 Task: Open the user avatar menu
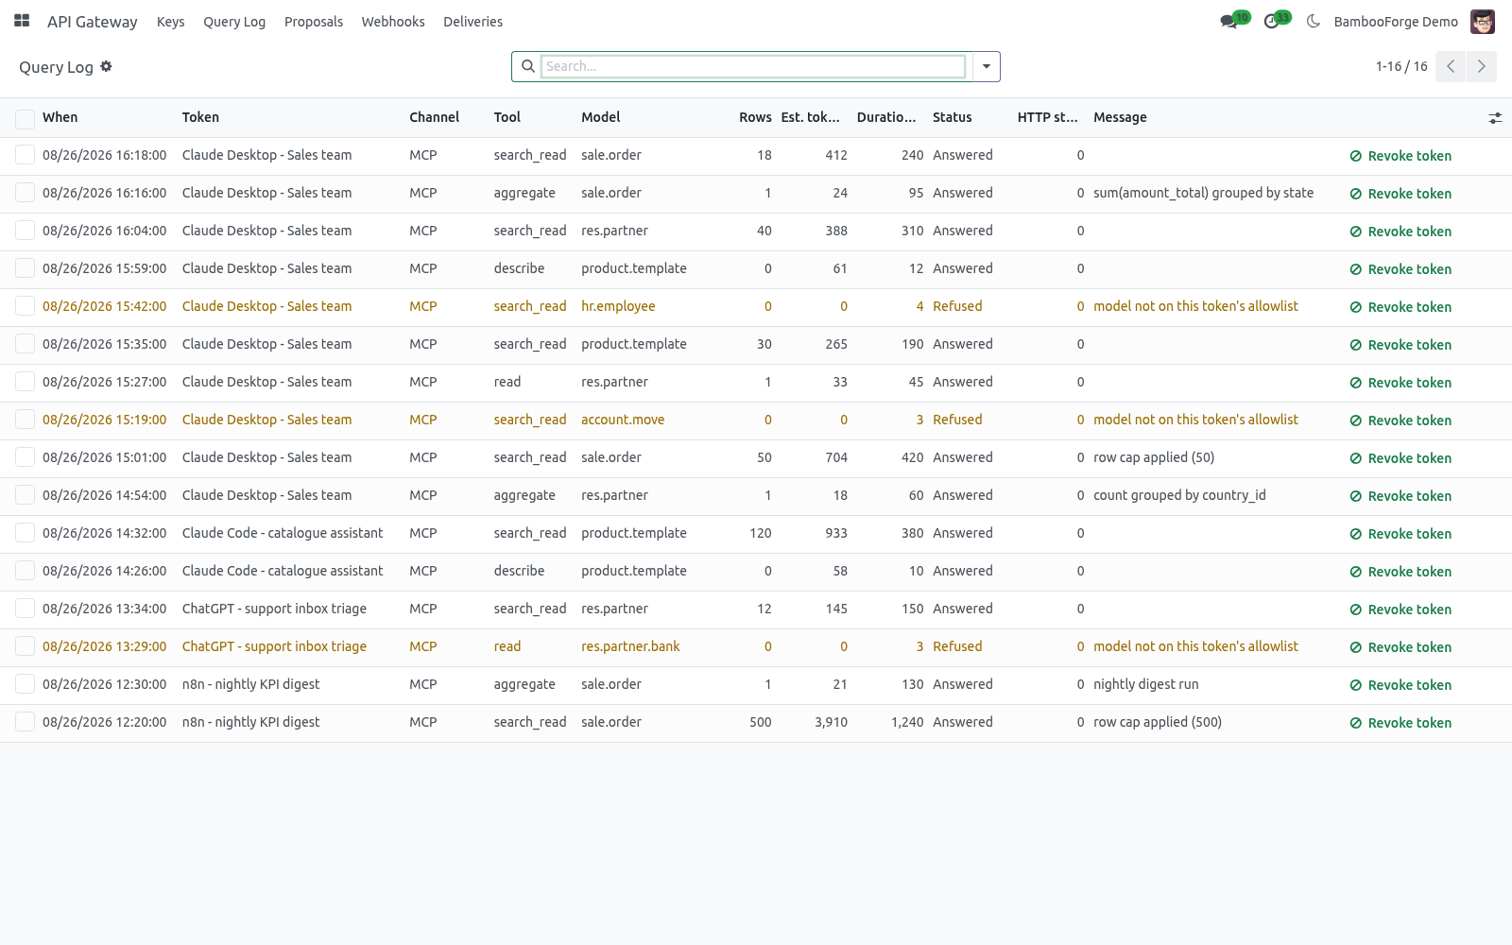(x=1483, y=21)
